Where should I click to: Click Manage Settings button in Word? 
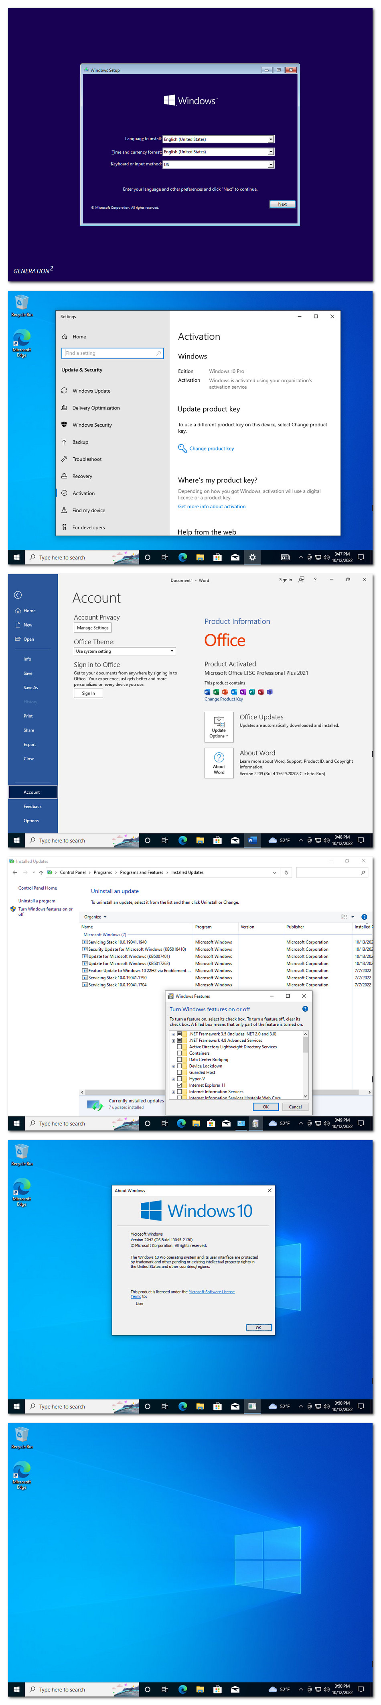click(93, 627)
